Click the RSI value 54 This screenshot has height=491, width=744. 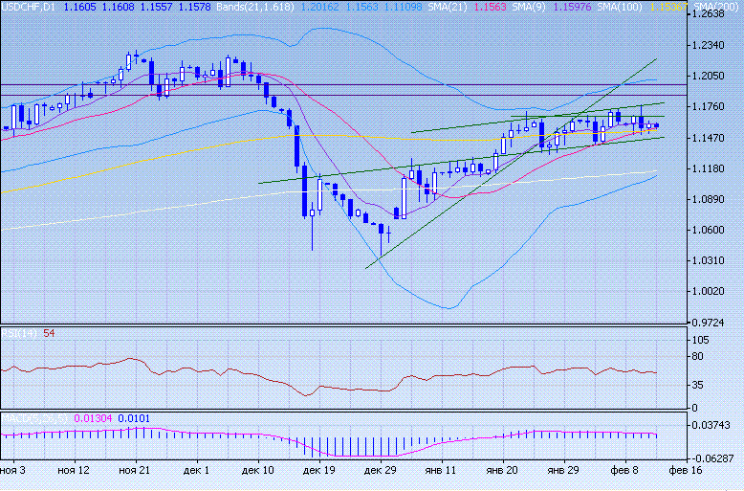pos(49,333)
